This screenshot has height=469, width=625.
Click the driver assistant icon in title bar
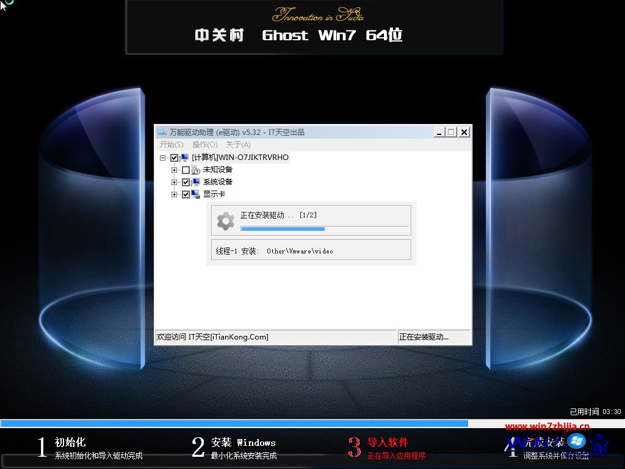[x=161, y=131]
